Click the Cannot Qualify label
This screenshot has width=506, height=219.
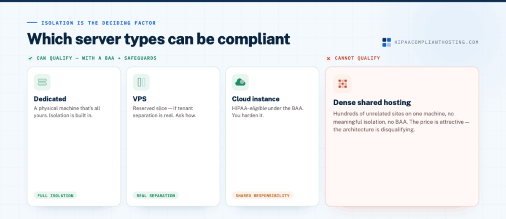[357, 58]
